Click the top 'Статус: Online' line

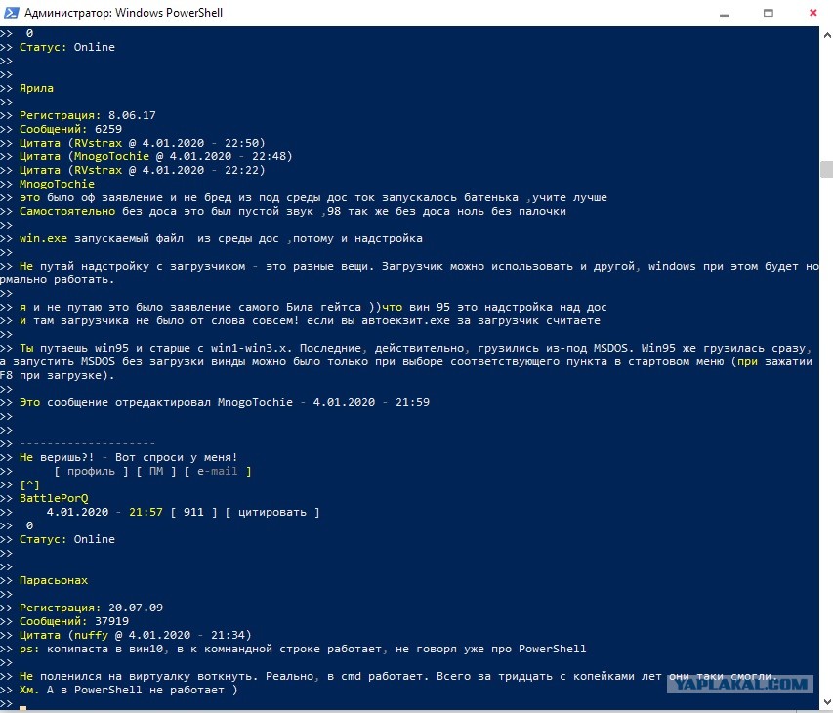pyautogui.click(x=67, y=47)
